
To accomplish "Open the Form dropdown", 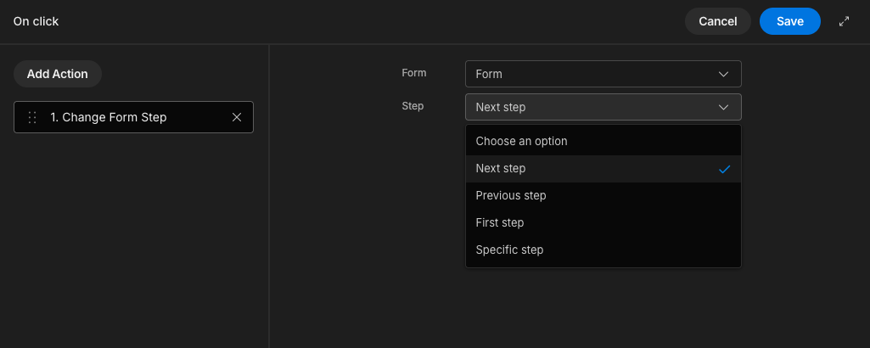I will (603, 74).
